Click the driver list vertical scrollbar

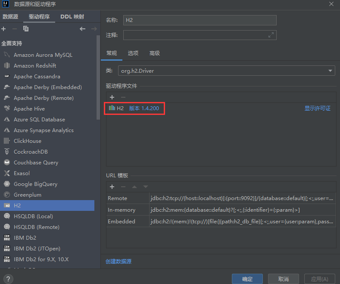click(98, 77)
